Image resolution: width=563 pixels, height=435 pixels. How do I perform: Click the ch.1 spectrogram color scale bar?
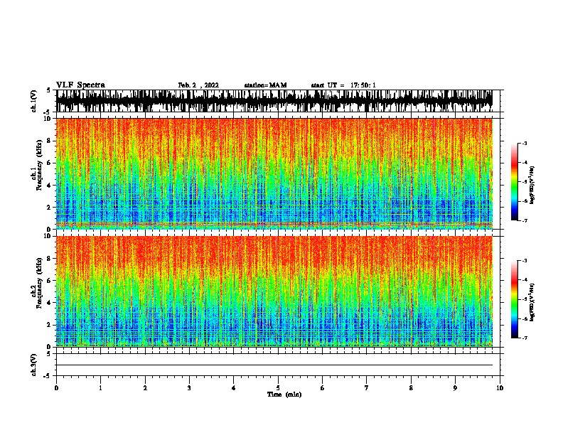(515, 182)
